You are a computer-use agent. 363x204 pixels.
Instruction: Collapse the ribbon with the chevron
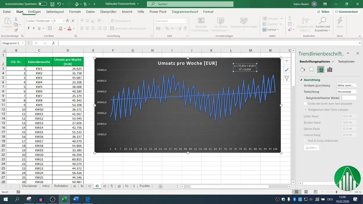[x=360, y=36]
